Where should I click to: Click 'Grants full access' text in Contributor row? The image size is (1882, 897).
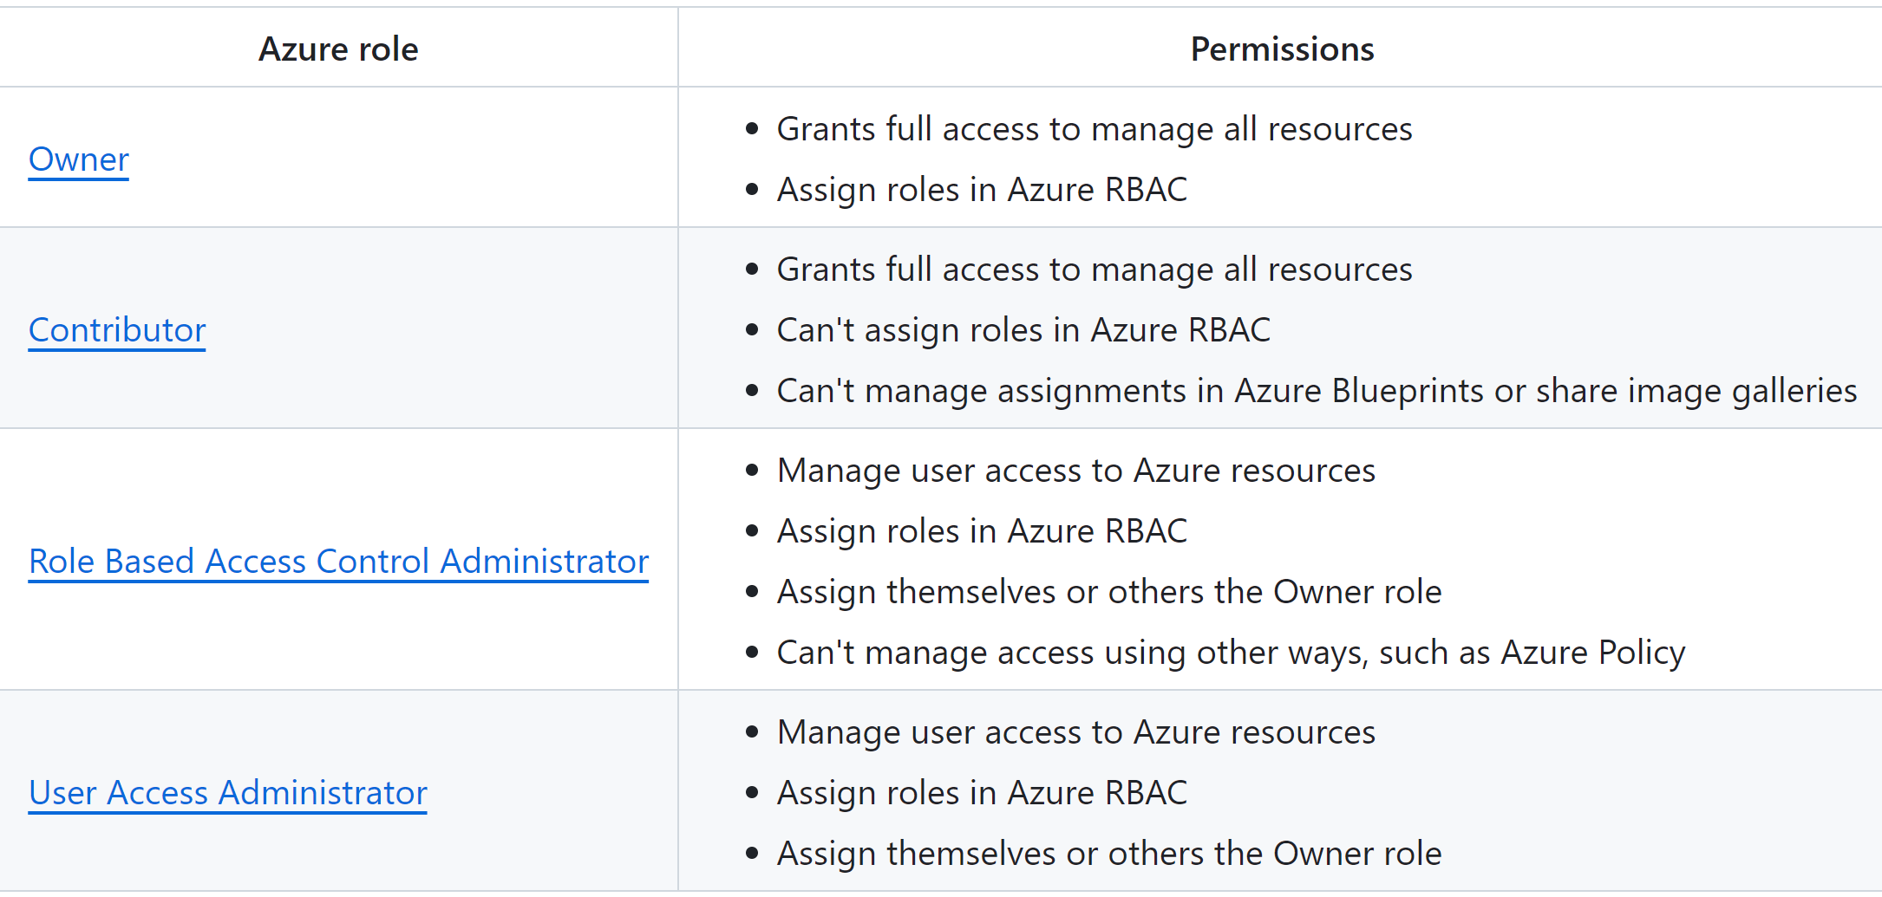(x=1095, y=270)
